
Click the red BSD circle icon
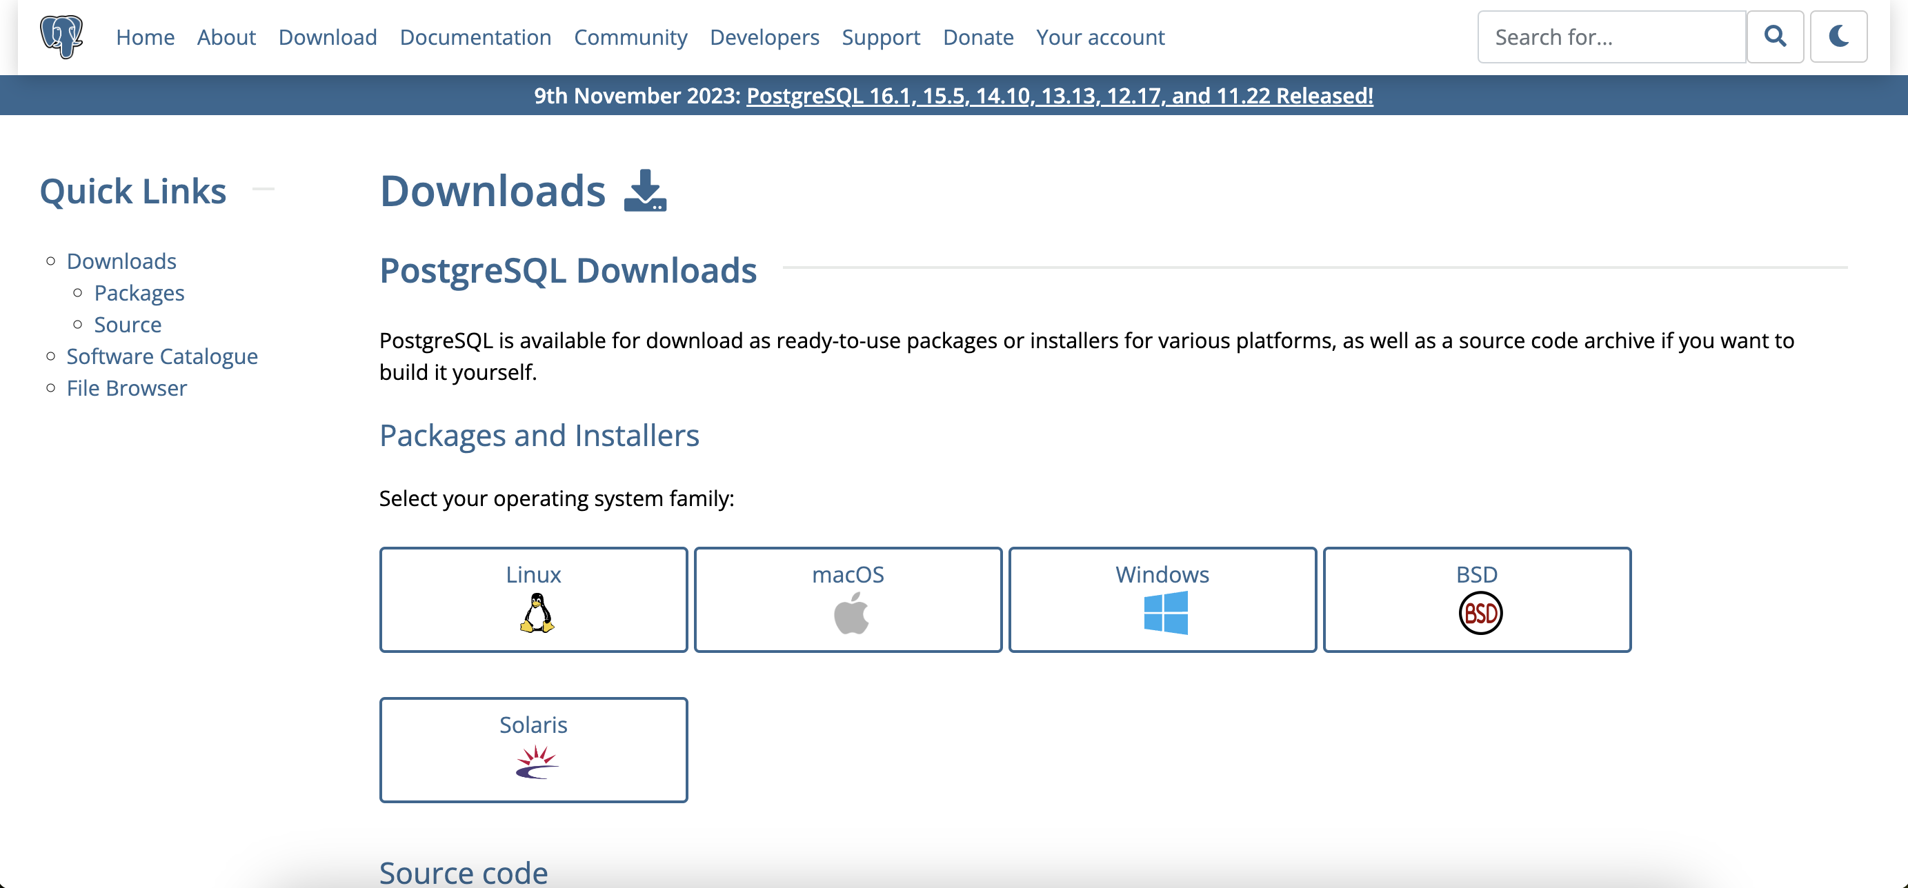[x=1480, y=613]
